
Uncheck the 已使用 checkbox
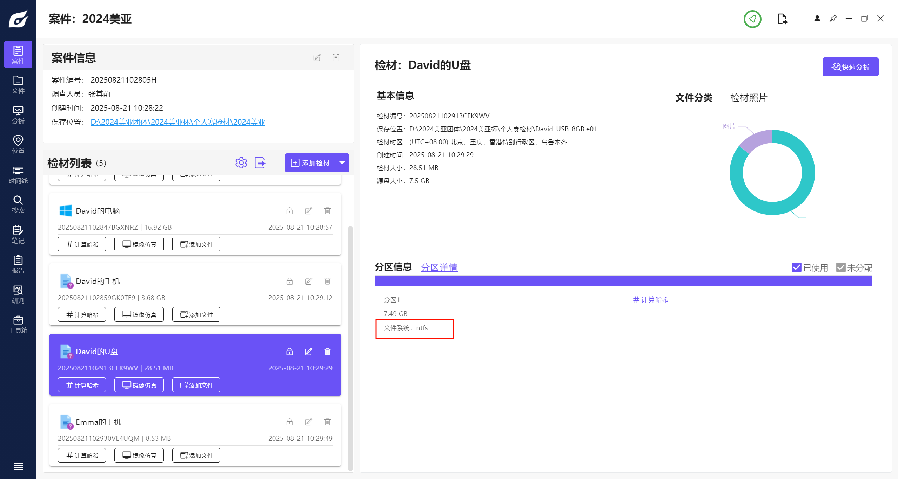[x=797, y=268]
